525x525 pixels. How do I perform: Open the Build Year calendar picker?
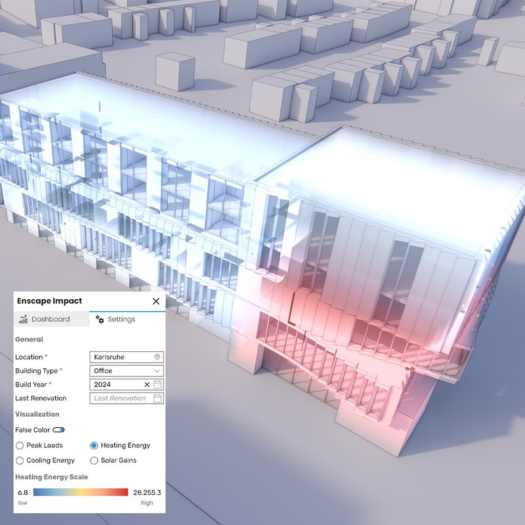tap(157, 385)
